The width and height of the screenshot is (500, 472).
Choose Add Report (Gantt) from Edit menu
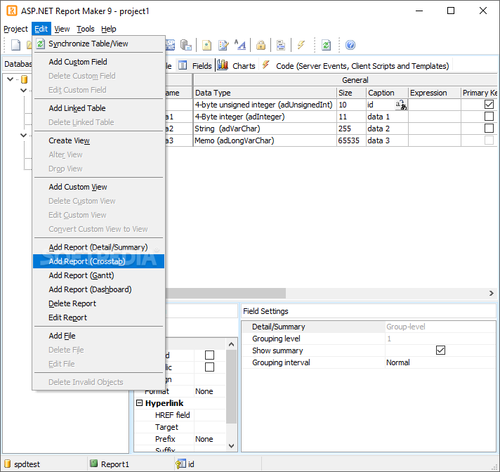pos(98,275)
